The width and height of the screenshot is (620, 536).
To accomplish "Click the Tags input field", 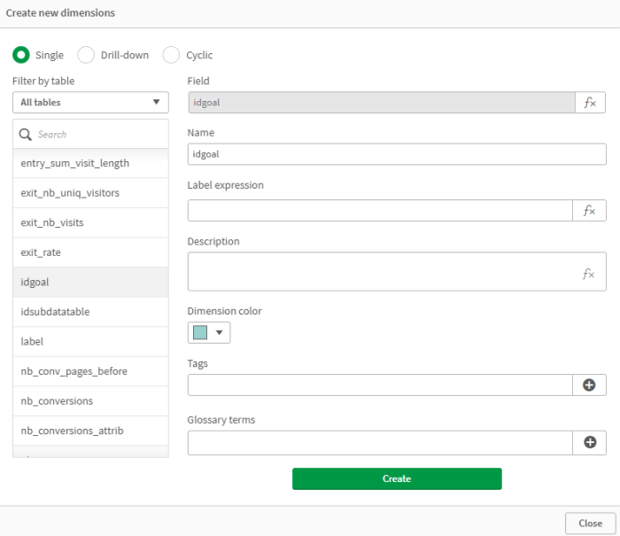I will [x=380, y=385].
